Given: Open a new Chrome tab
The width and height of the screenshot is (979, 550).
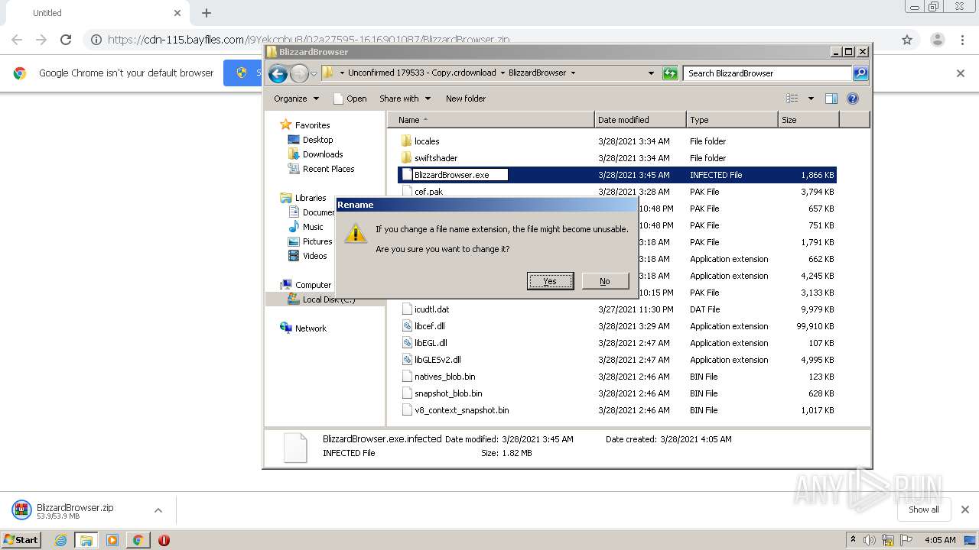Looking at the screenshot, I should click(207, 13).
